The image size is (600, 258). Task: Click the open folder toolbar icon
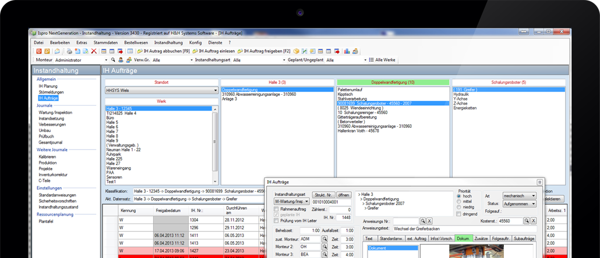pyautogui.click(x=57, y=51)
